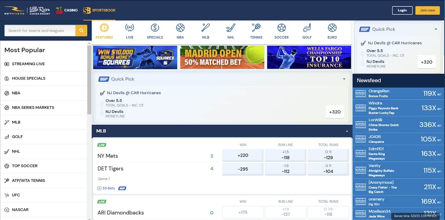Select NY Mets +220 win odds
445x220 pixels.
pyautogui.click(x=243, y=155)
